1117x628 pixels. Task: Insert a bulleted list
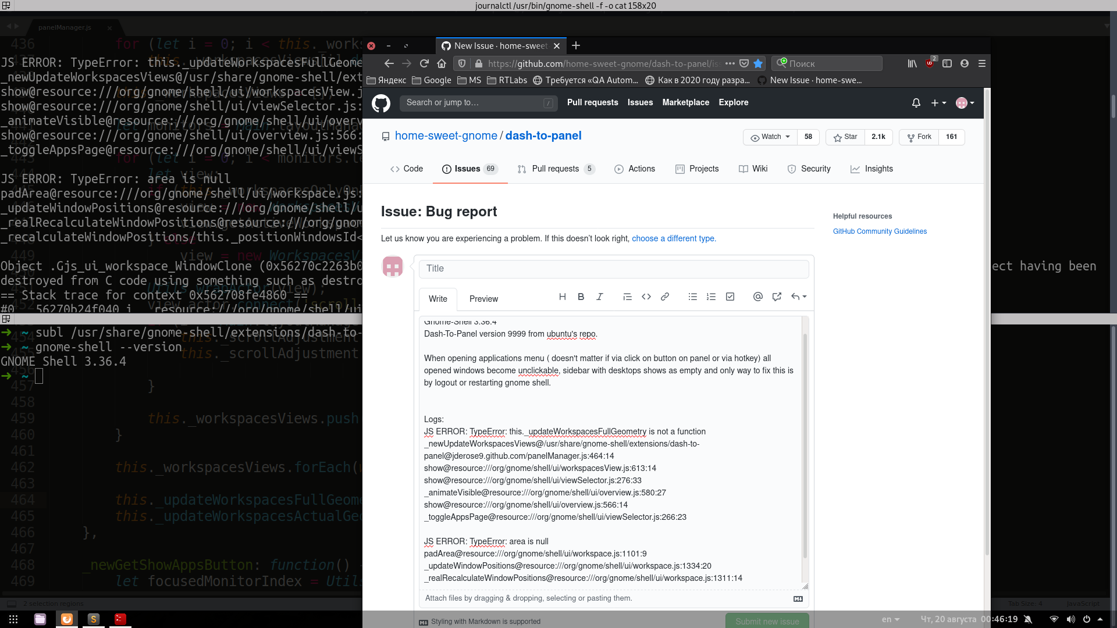[x=693, y=297]
